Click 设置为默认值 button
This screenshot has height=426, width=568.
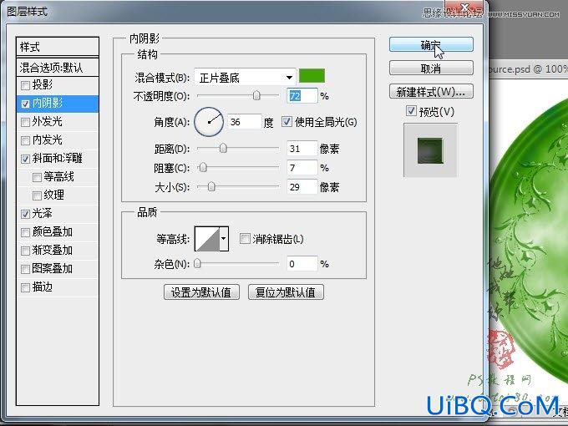tap(201, 292)
